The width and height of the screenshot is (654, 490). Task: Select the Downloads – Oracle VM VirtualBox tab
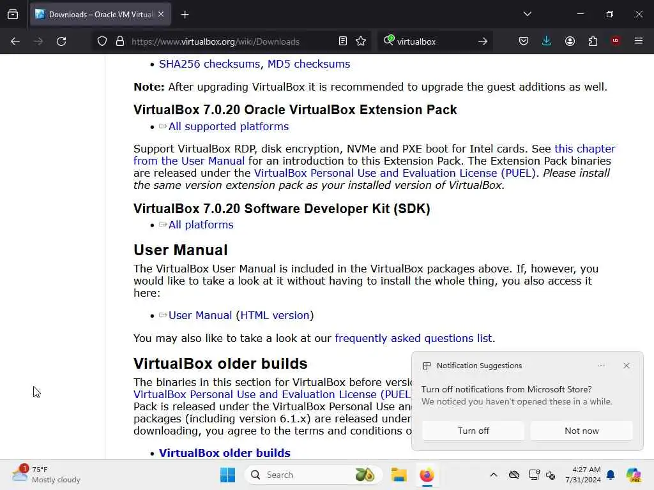100,15
